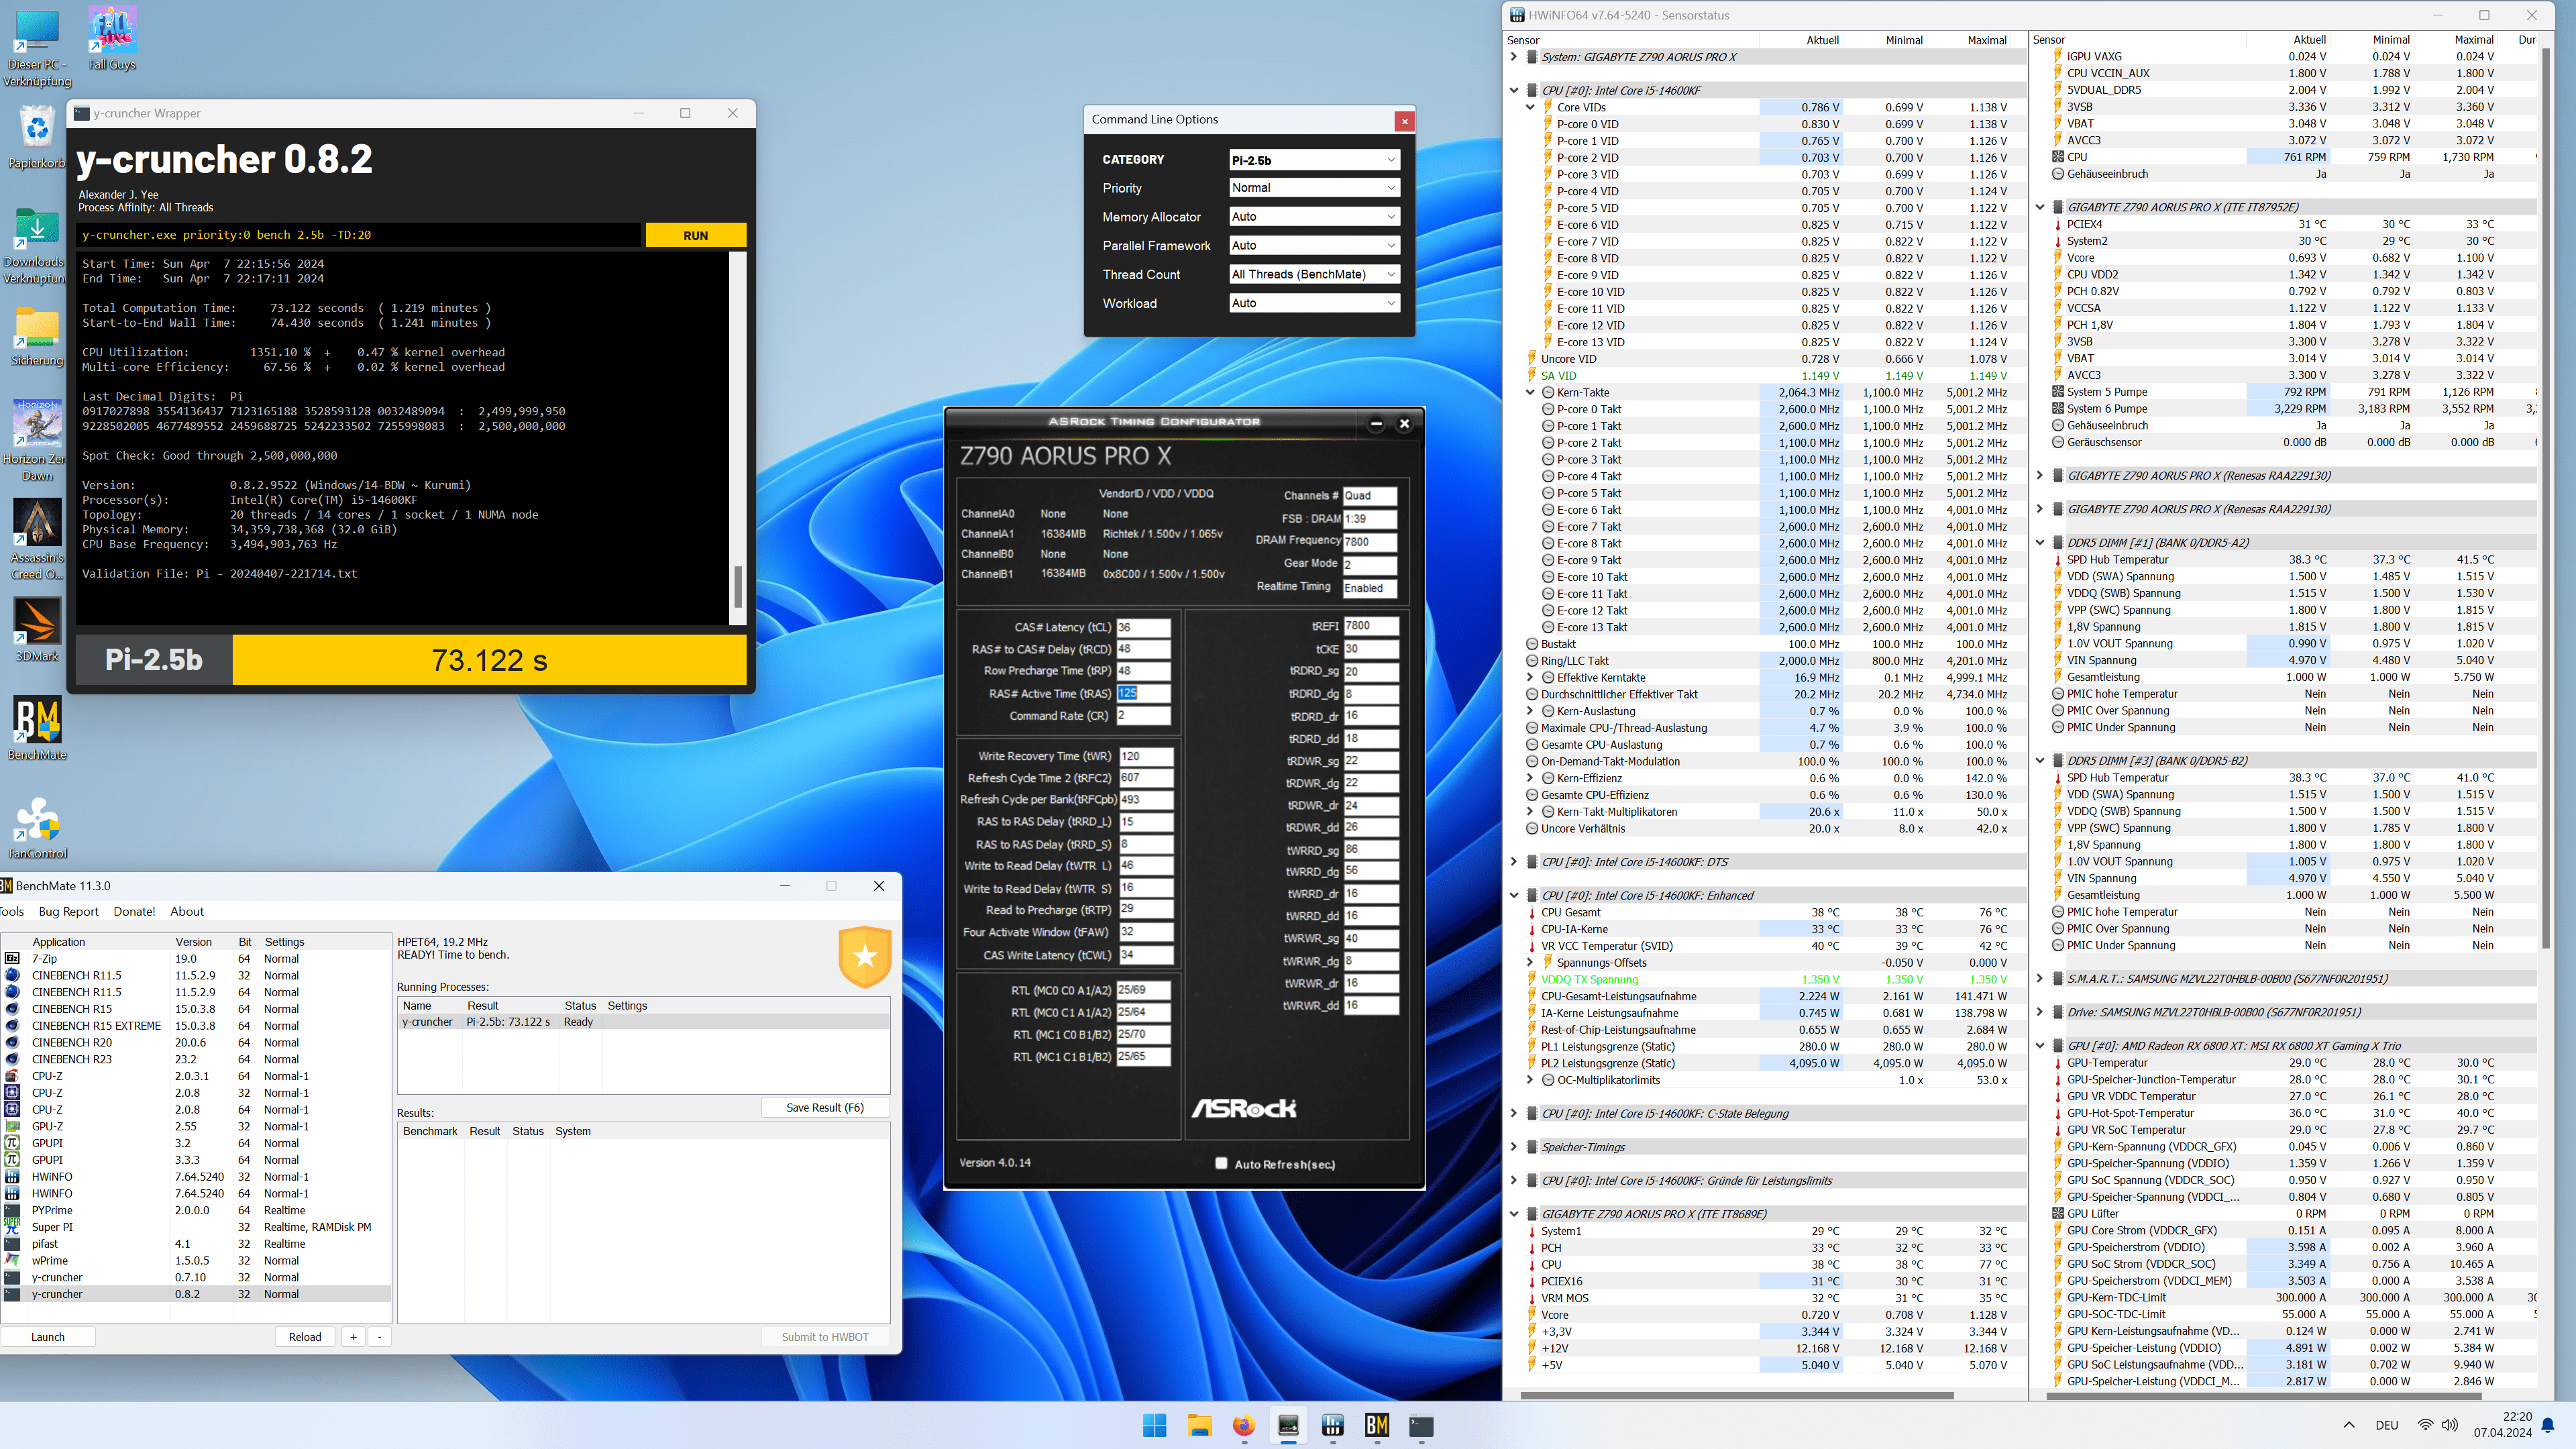2576x1449 pixels.
Task: Expand the Speicher-Timings section in HWiNFO
Action: click(x=1514, y=1147)
